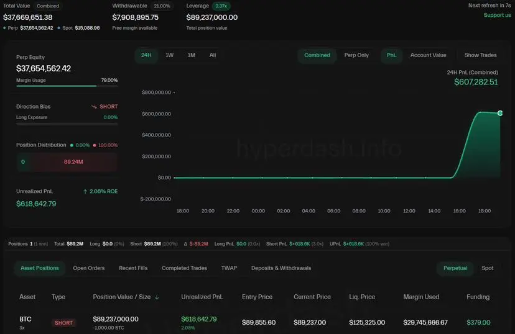The width and height of the screenshot is (515, 334).
Task: Sort by Unrealized PnL column header
Action: coord(202,297)
